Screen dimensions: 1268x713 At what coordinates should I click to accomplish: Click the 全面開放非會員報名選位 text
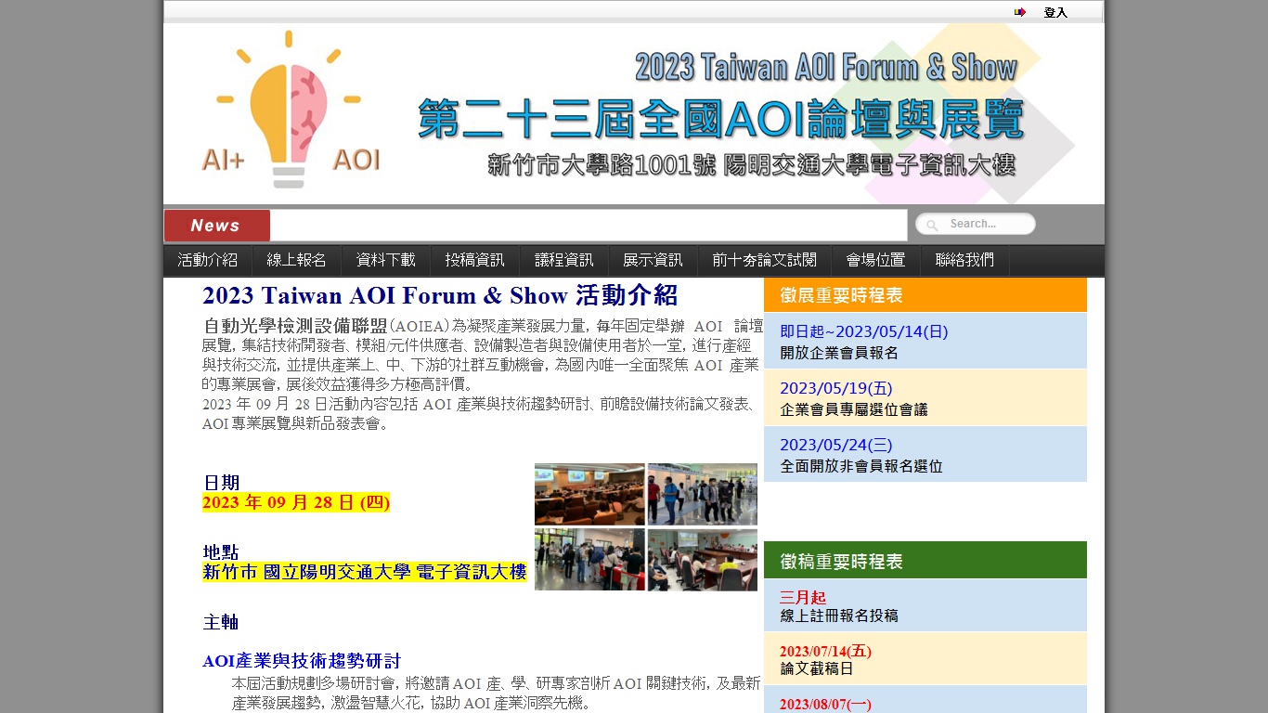861,466
